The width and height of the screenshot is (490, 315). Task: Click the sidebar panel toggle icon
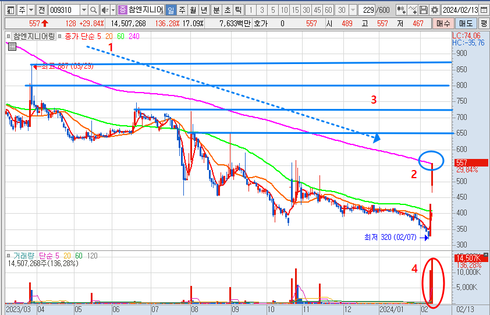[10, 10]
